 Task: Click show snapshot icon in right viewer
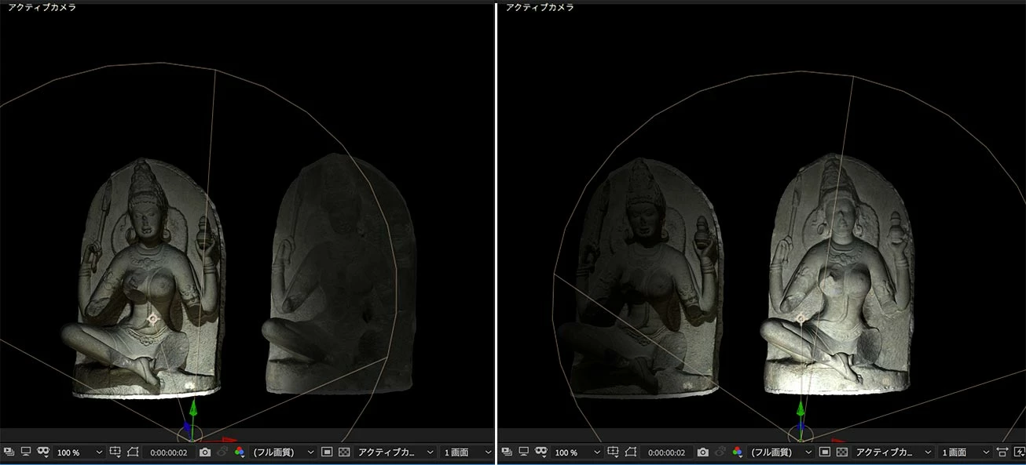720,452
